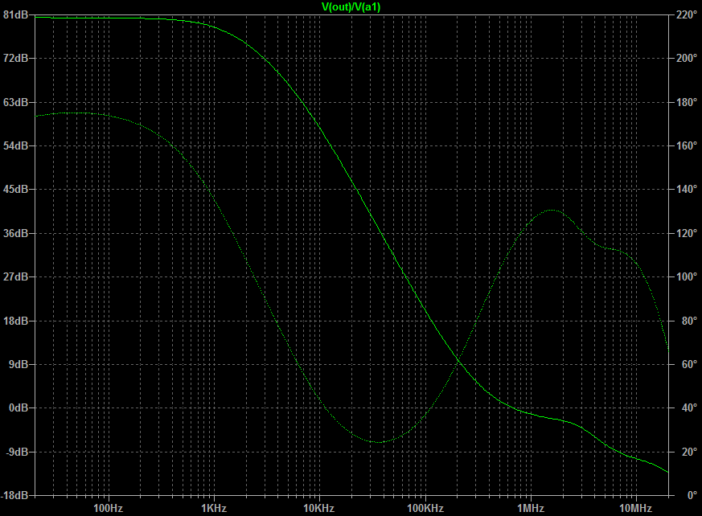
Task: Click the -9dB left axis label
Action: click(17, 452)
